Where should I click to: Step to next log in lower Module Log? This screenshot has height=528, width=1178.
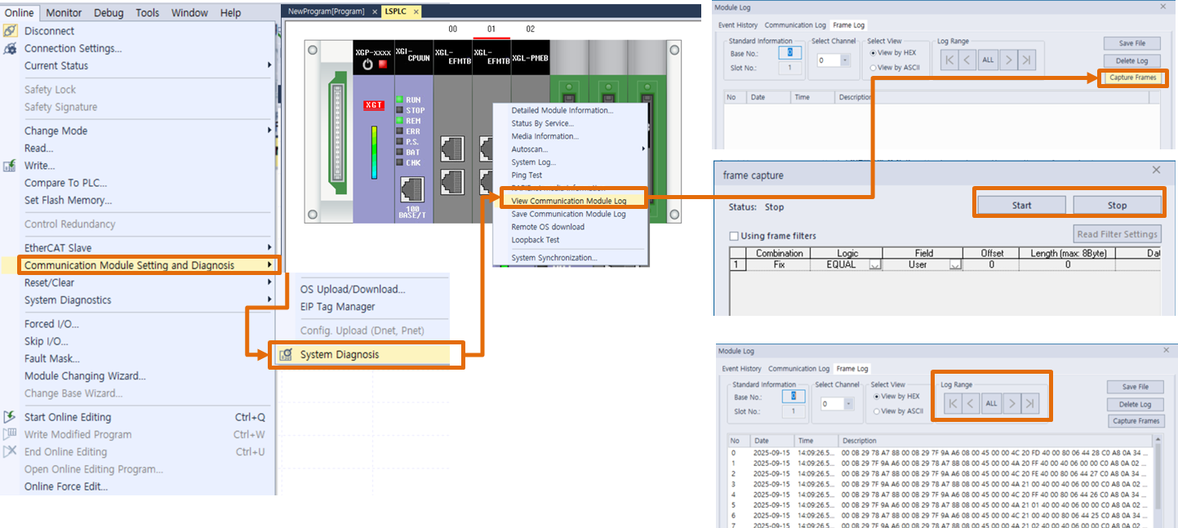pyautogui.click(x=1011, y=403)
